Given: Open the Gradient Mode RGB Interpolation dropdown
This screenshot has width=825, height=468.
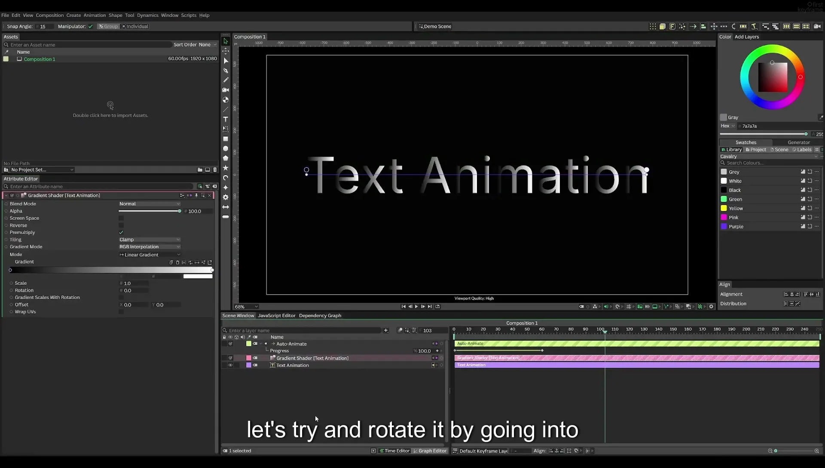Looking at the screenshot, I should click(x=150, y=247).
